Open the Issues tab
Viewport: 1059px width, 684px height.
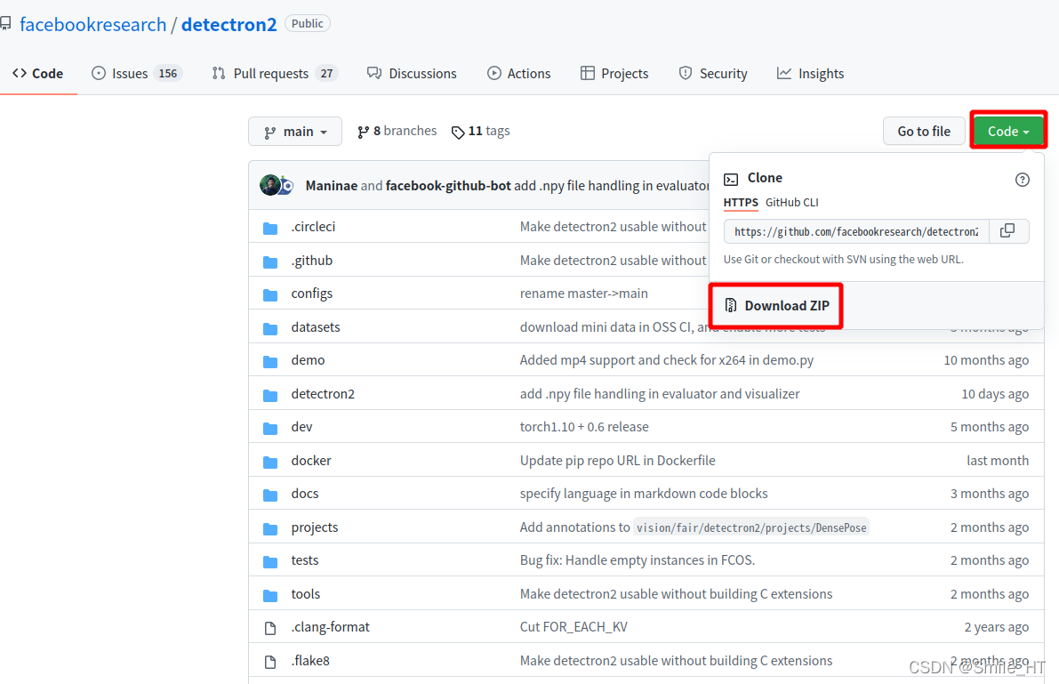[x=137, y=73]
